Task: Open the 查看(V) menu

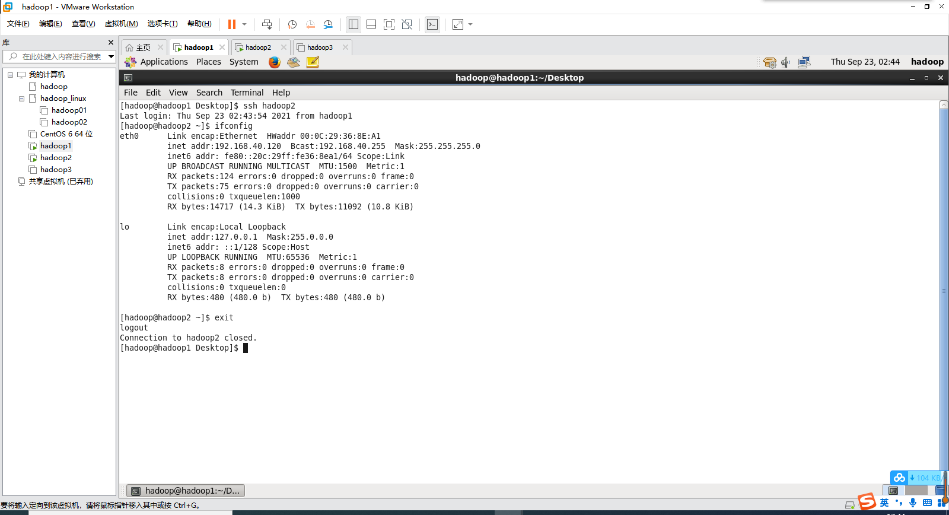Action: tap(83, 24)
